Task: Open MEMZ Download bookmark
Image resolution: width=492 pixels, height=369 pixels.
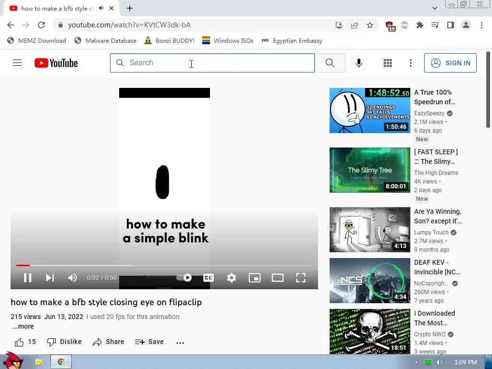Action: [37, 40]
